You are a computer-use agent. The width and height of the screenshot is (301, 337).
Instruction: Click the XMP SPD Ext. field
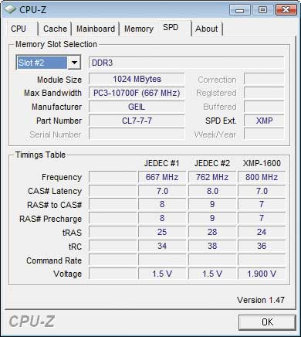[x=264, y=121]
